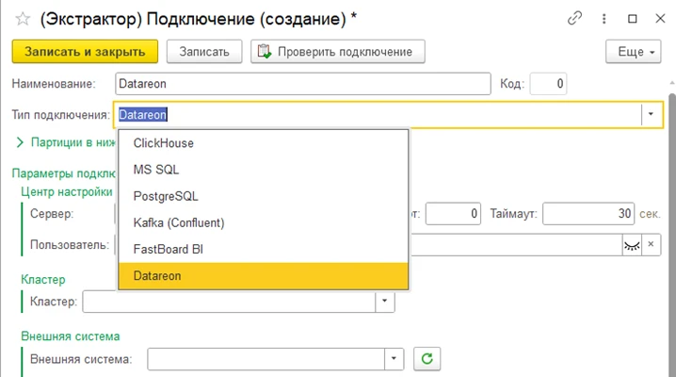Expand the Партиции section
This screenshot has height=377, width=676.
[21, 142]
